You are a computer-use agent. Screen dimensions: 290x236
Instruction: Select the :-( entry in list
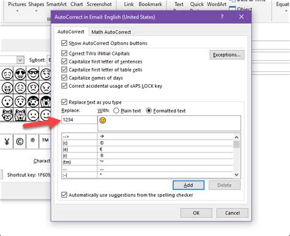147,175
